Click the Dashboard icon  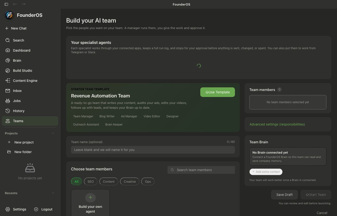point(8,50)
